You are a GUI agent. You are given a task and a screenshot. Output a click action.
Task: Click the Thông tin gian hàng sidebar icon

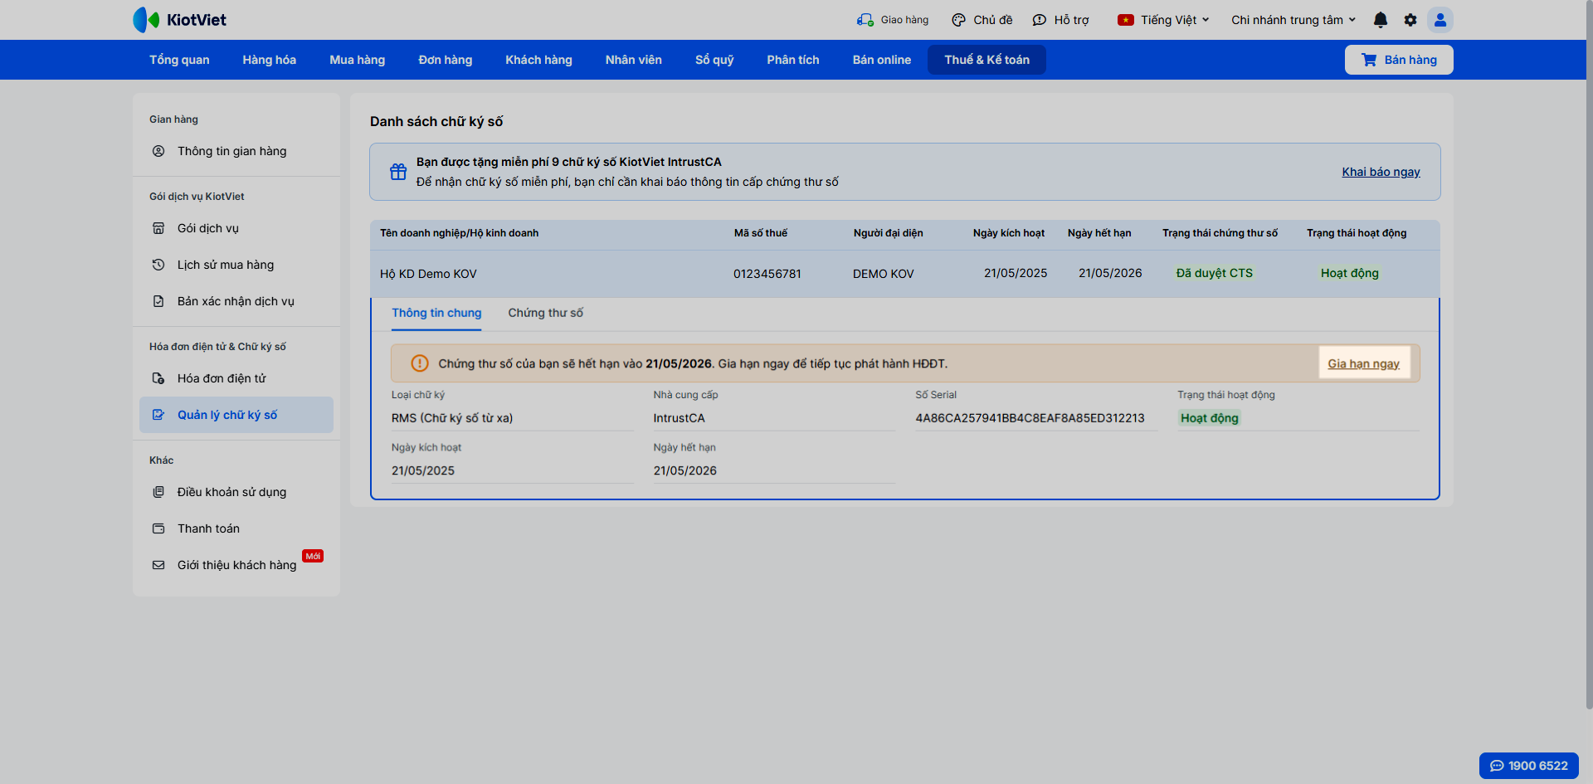coord(158,151)
